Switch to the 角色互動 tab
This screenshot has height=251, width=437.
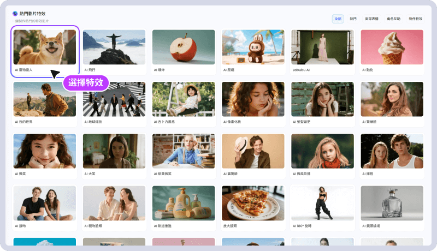393,19
